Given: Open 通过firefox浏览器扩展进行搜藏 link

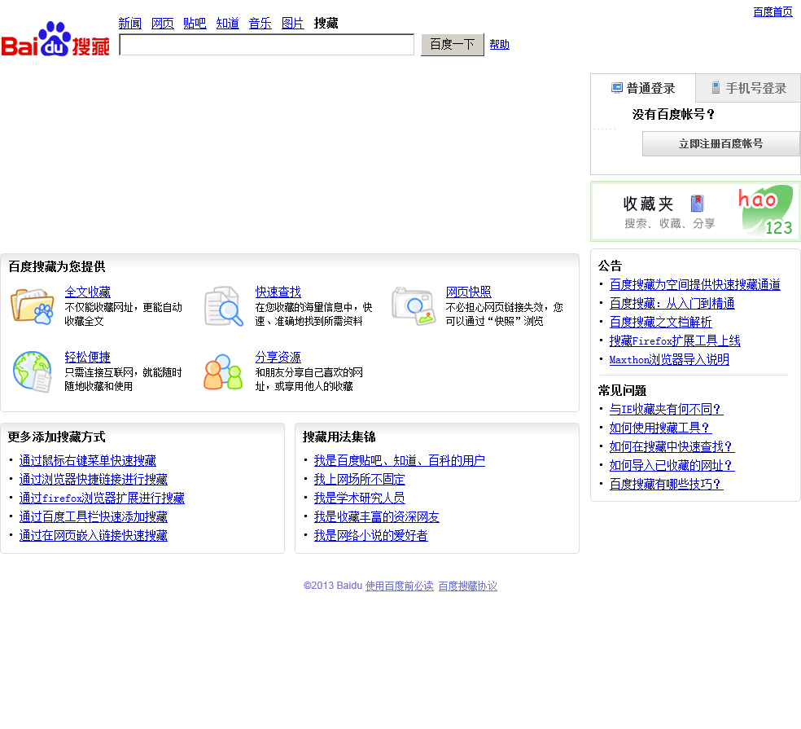Looking at the screenshot, I should (x=102, y=498).
